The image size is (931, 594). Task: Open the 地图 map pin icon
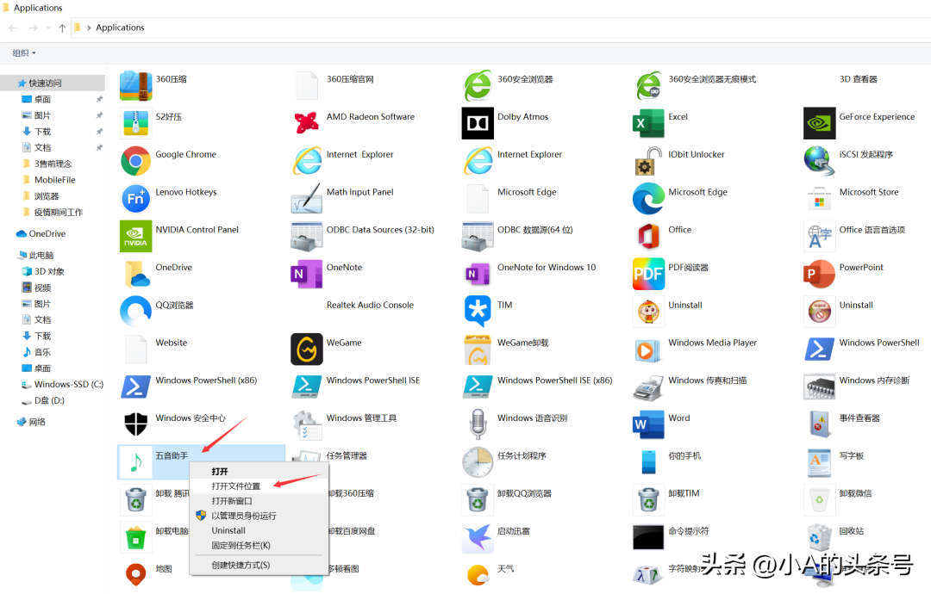(x=136, y=575)
